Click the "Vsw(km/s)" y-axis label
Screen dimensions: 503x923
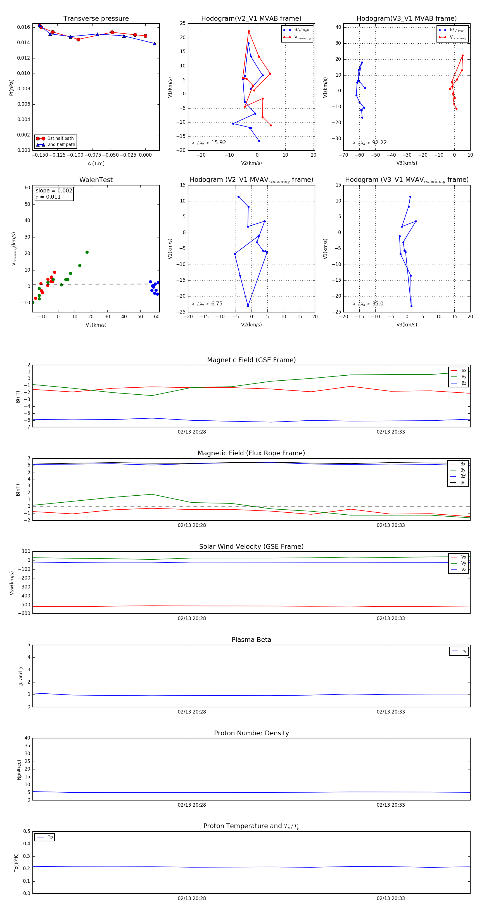11,583
